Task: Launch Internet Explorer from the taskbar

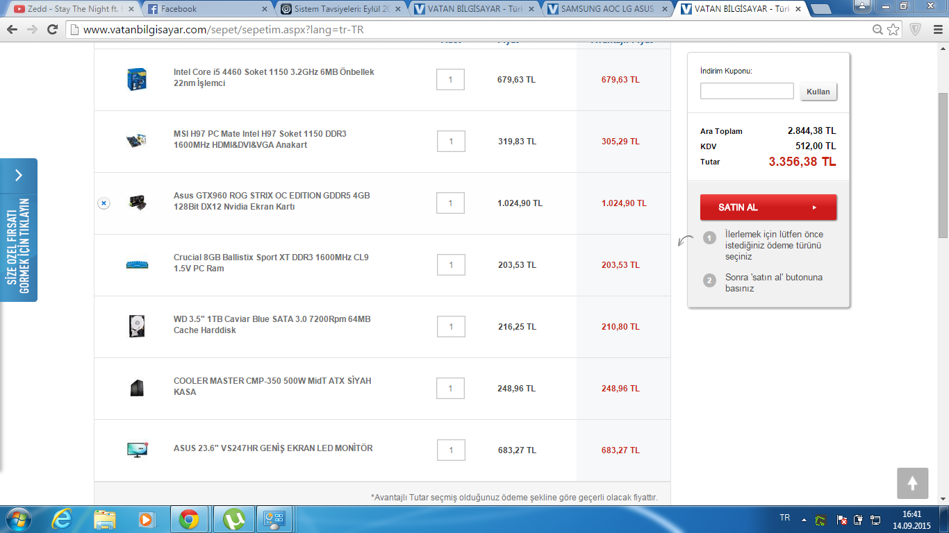Action: pos(62,519)
